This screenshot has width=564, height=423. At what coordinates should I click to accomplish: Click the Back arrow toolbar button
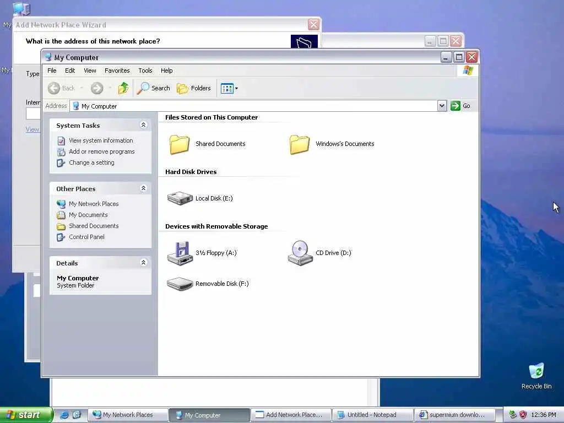click(x=61, y=88)
